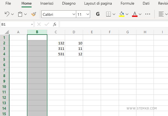Apply the yellow fill color bucket
The width and height of the screenshot is (168, 116).
pyautogui.click(x=122, y=14)
